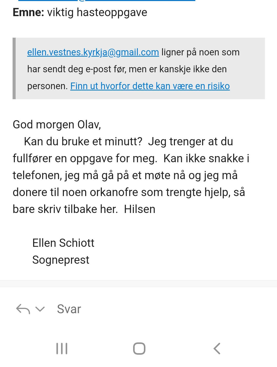
Task: Tap the reply arrow icon
Action: click(23, 309)
